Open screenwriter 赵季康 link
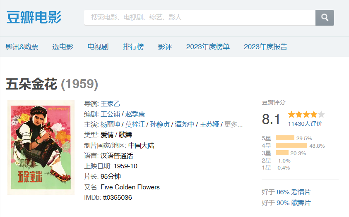The width and height of the screenshot is (349, 217). (135, 114)
